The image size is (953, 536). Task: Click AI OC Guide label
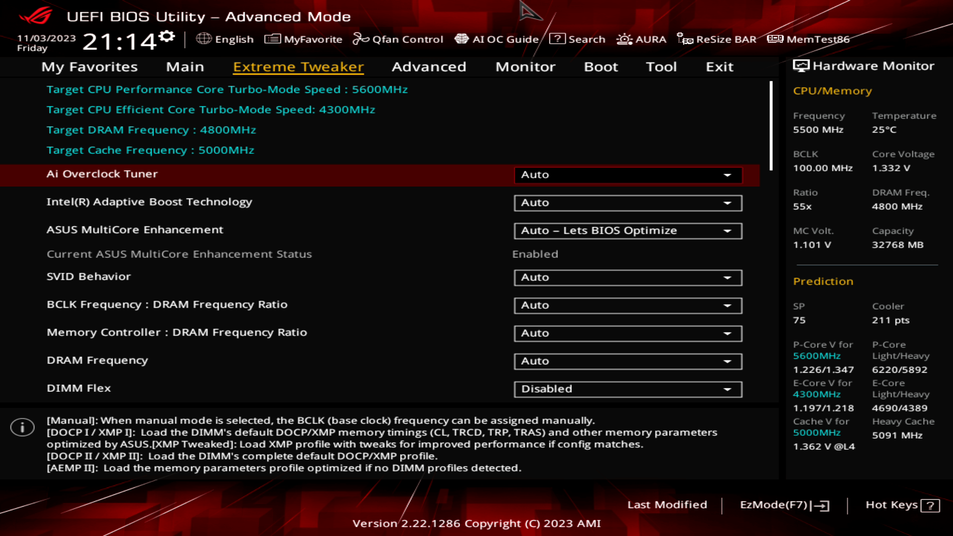coord(505,39)
